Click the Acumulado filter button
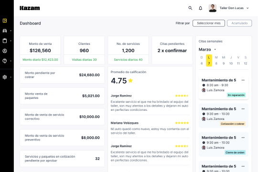The width and height of the screenshot is (258, 172). click(x=239, y=23)
